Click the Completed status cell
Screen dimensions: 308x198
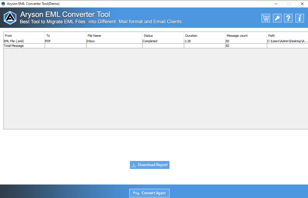click(x=163, y=41)
